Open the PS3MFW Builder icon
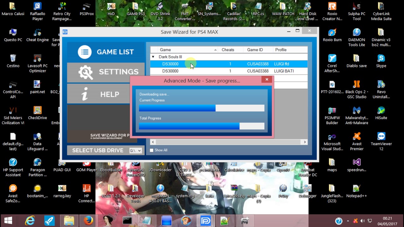The height and width of the screenshot is (227, 404). [x=332, y=115]
